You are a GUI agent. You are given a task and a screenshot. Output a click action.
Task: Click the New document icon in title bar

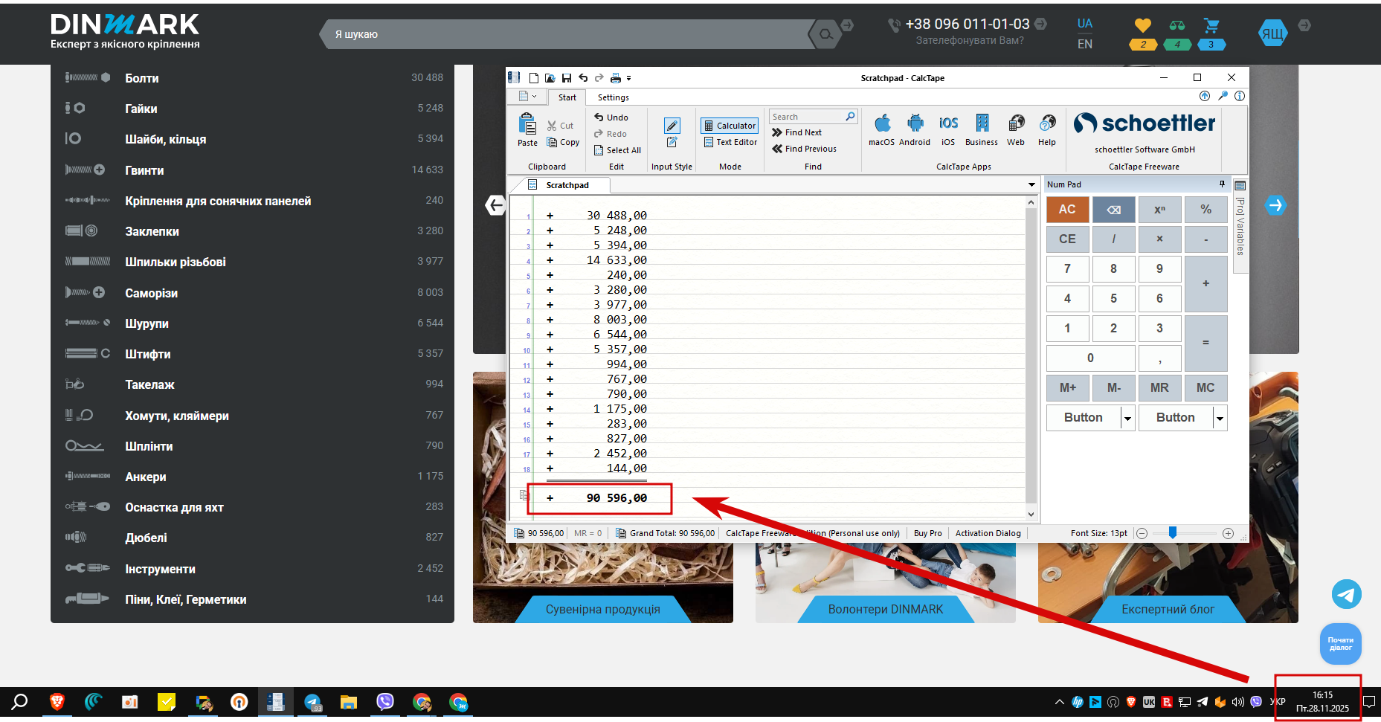[534, 77]
